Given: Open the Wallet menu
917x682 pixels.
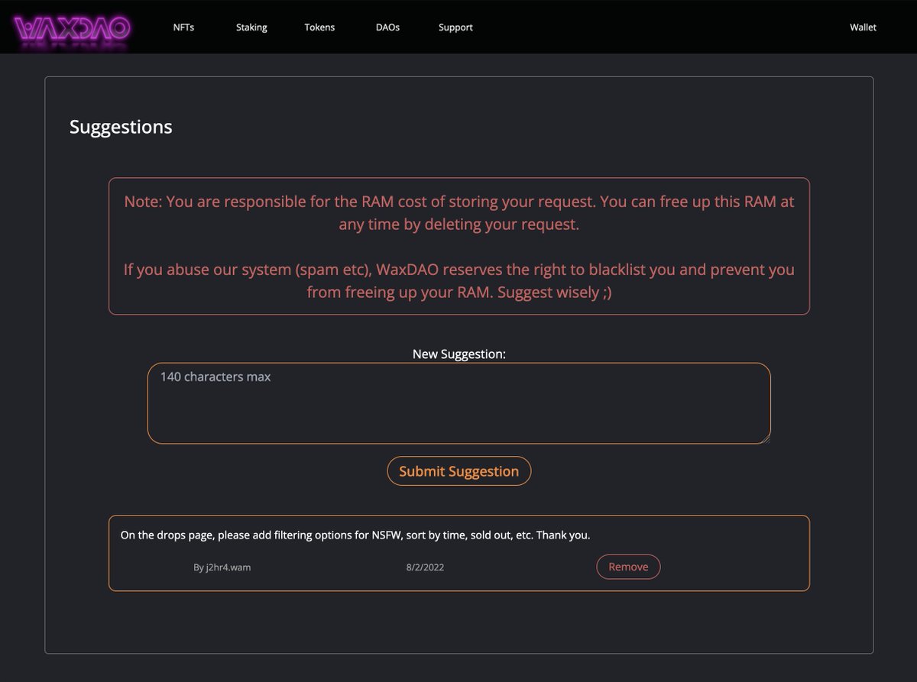Looking at the screenshot, I should coord(863,27).
